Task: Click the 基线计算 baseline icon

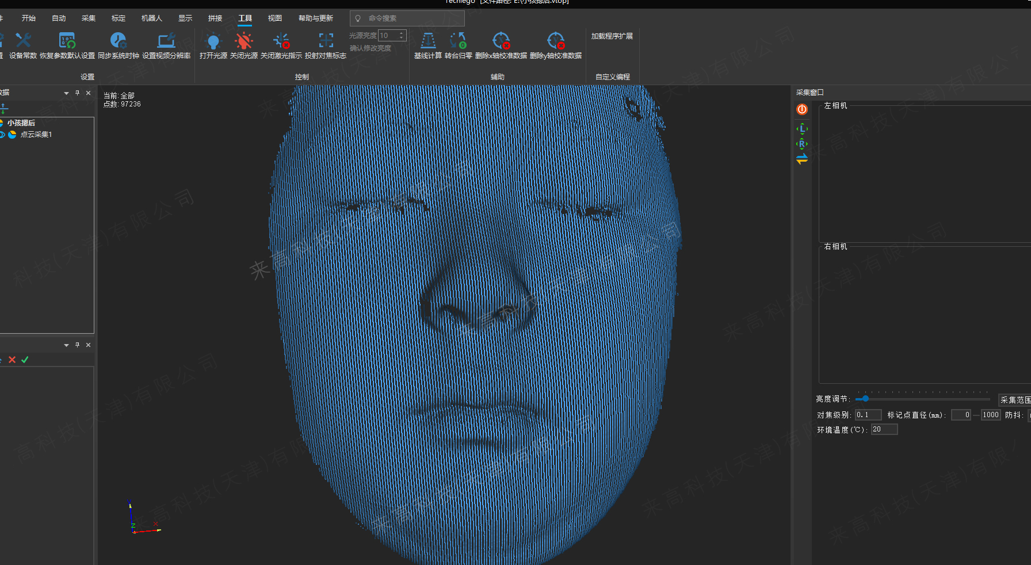Action: point(428,41)
